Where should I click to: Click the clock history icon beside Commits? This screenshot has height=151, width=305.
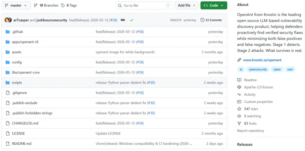[202, 20]
